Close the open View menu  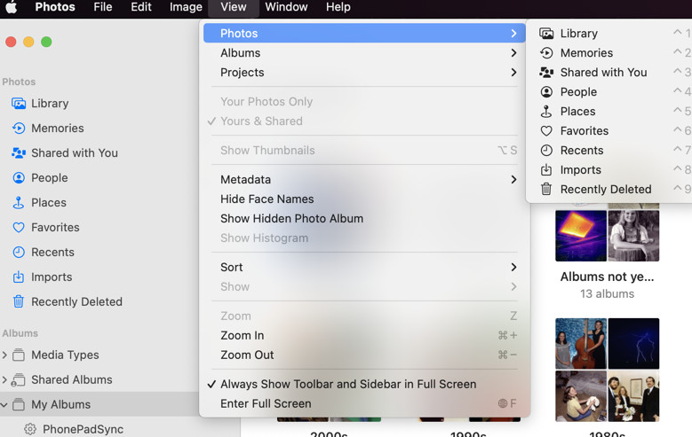234,7
